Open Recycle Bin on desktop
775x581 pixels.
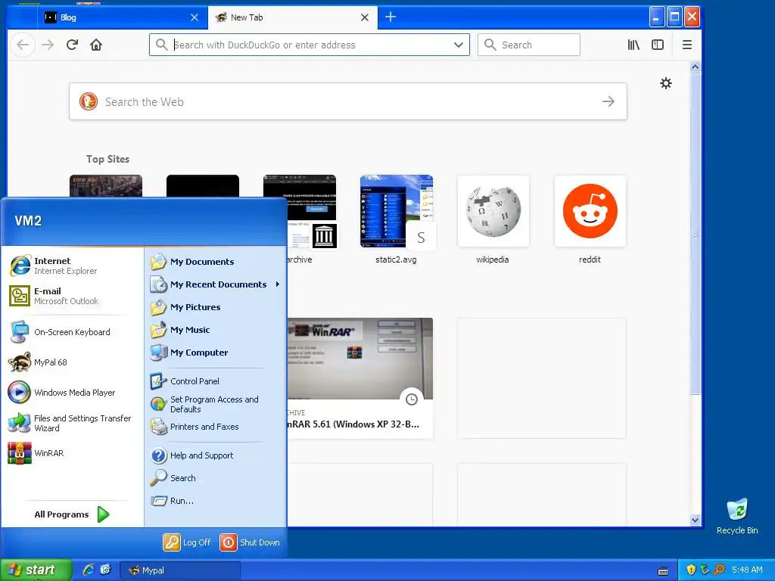pos(737,516)
